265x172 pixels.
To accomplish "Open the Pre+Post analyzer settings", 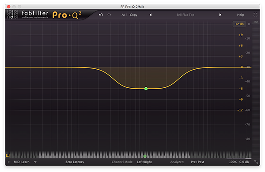I will [x=197, y=162].
